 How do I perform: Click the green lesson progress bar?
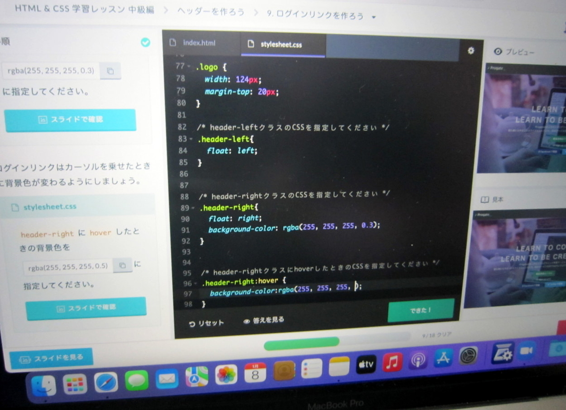coord(302,343)
